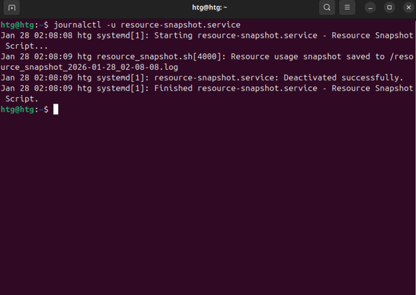
Task: Click 'Resource usage snapshot saved' message
Action: (x=301, y=57)
